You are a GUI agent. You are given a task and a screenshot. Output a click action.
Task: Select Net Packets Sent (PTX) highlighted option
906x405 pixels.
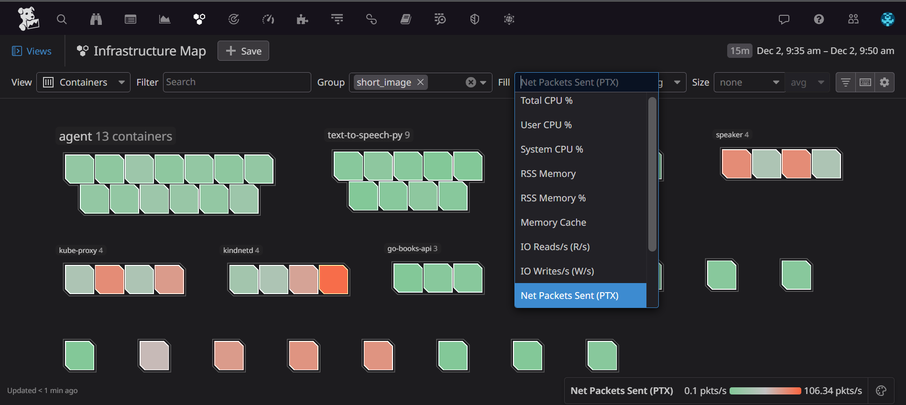pyautogui.click(x=580, y=296)
